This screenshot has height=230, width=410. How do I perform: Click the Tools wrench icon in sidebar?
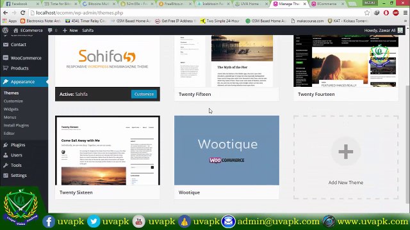[x=6, y=165]
